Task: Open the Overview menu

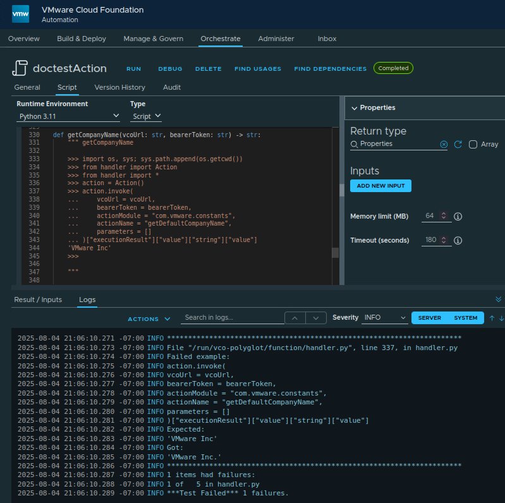Action: coord(24,39)
